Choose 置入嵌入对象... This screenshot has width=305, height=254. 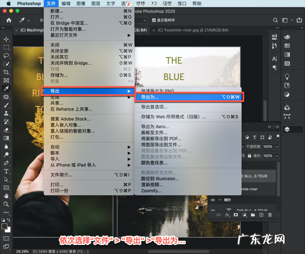(x=89, y=125)
